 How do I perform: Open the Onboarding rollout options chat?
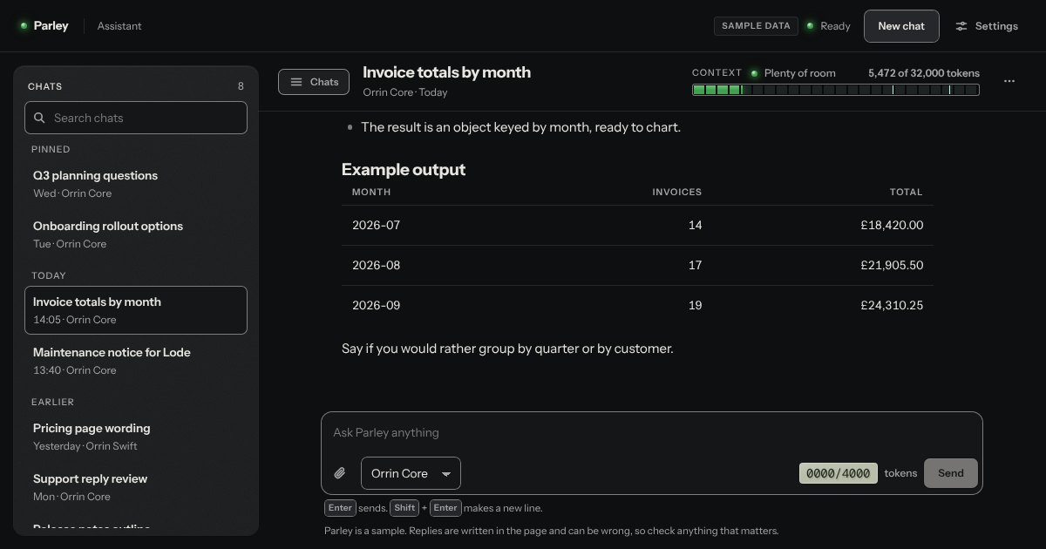point(136,234)
